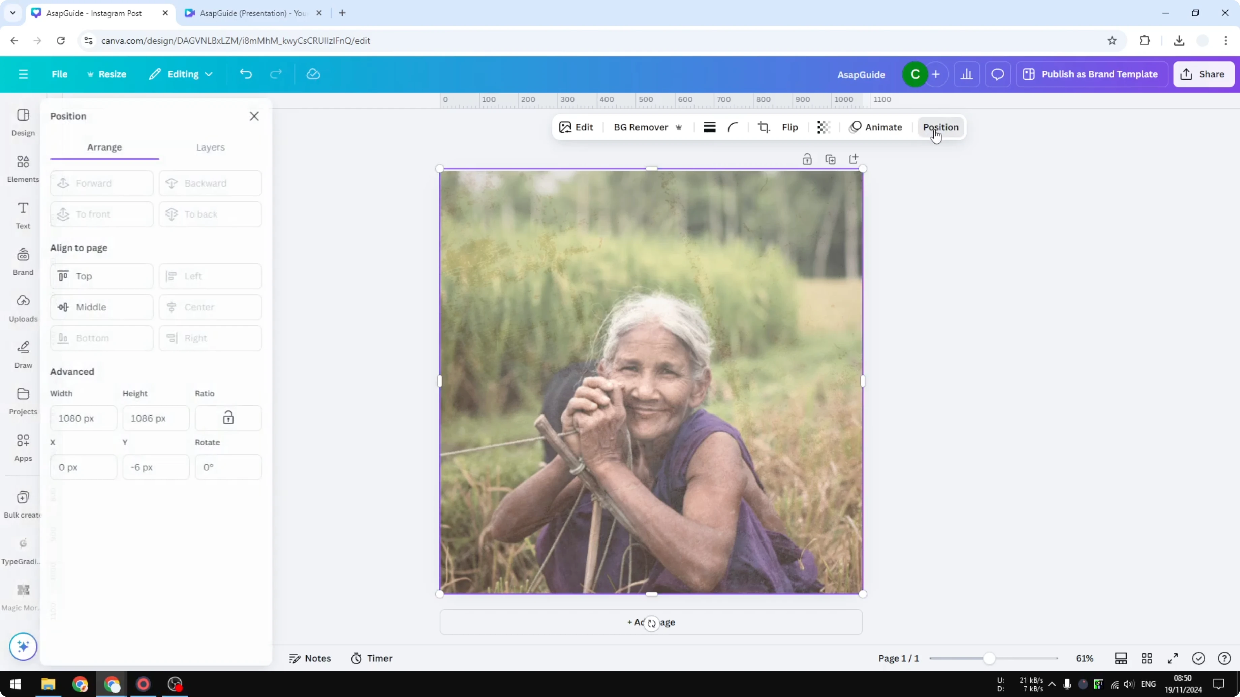Align the image to Top
The height and width of the screenshot is (697, 1240).
click(101, 276)
